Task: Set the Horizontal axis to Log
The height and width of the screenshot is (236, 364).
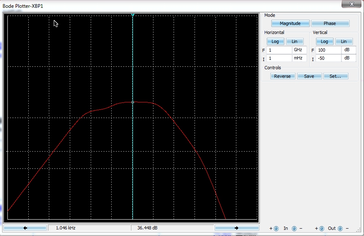Action: [275, 41]
